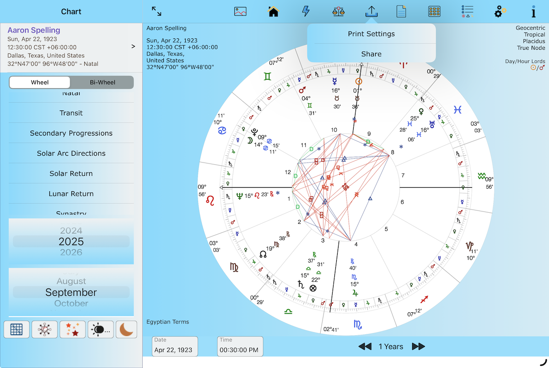This screenshot has width=549, height=368.
Task: Select Solar Return chart type
Action: coord(71,173)
